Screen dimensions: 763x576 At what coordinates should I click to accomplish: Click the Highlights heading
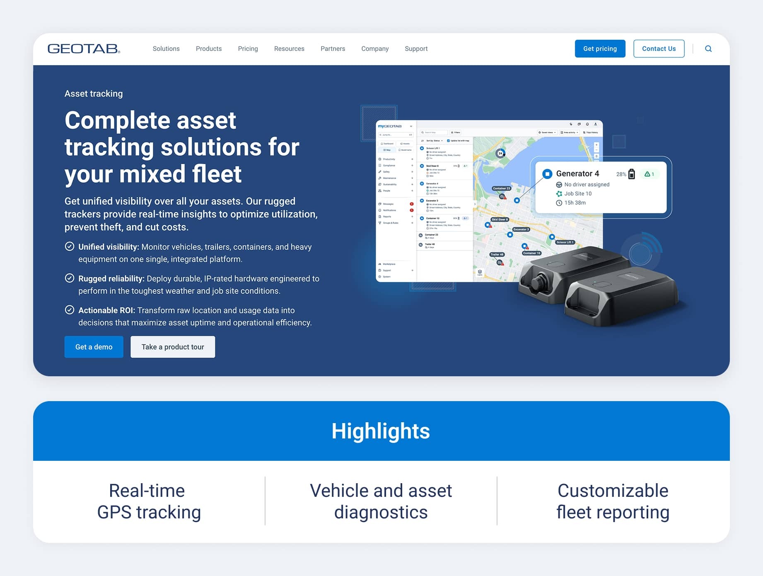381,431
